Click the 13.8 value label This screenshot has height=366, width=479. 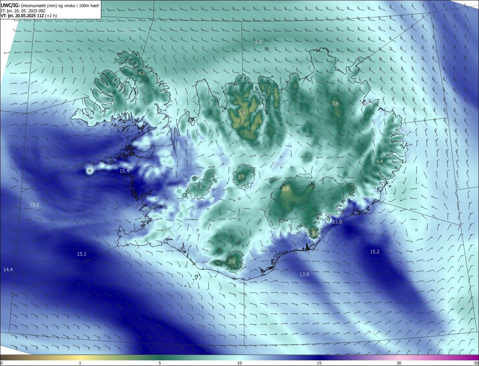(x=304, y=275)
